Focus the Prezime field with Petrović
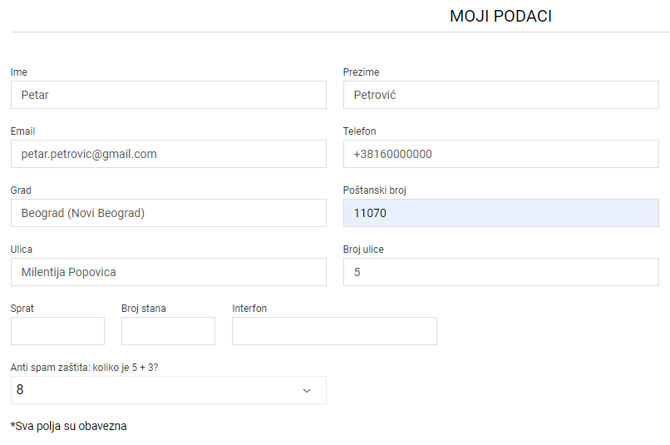 tap(500, 95)
